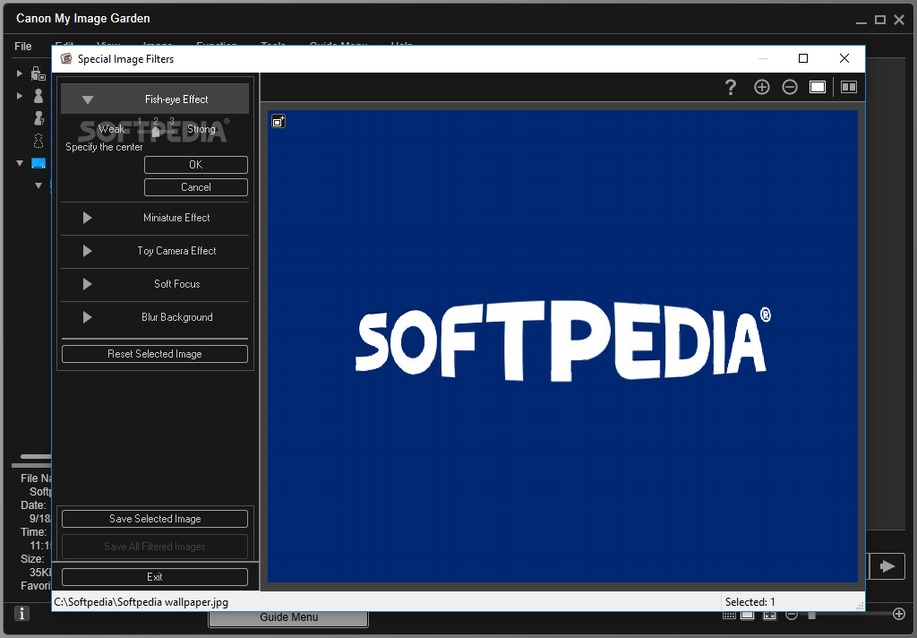
Task: Select the printer/device icon in main window sidebar
Action: [x=38, y=73]
